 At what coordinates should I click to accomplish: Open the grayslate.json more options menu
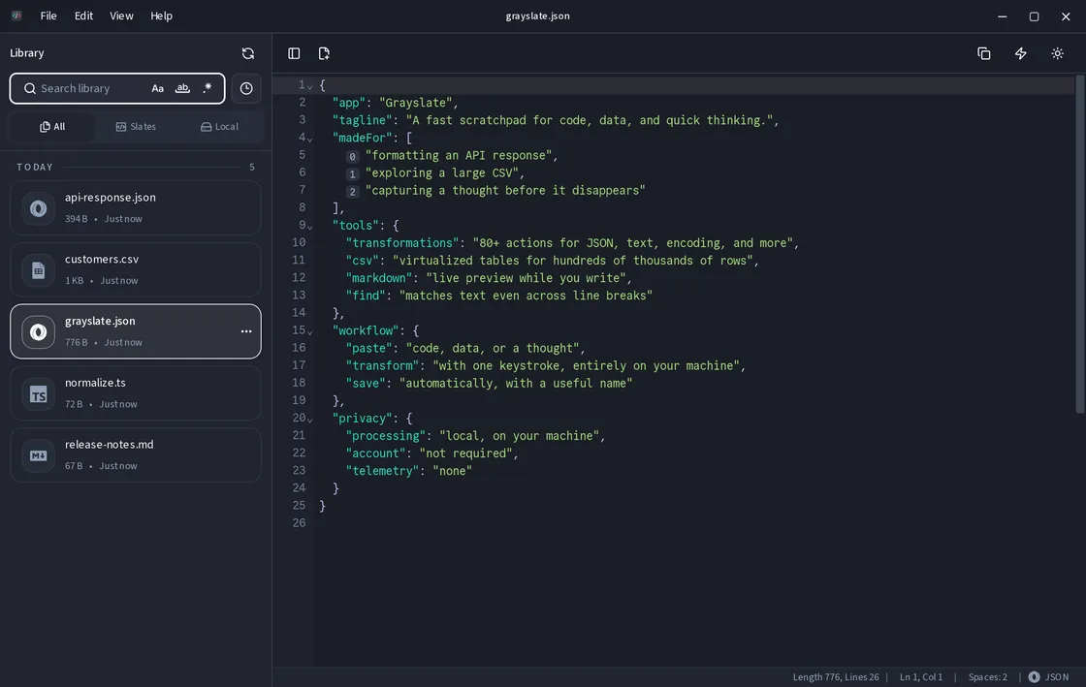(x=246, y=331)
